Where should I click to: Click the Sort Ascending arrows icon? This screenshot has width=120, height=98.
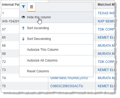click(x=23, y=28)
